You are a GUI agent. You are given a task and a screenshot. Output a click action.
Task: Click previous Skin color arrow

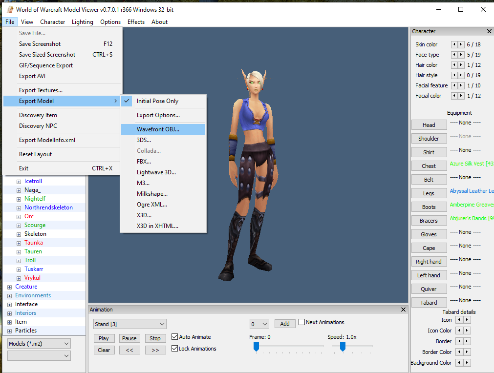(x=454, y=44)
